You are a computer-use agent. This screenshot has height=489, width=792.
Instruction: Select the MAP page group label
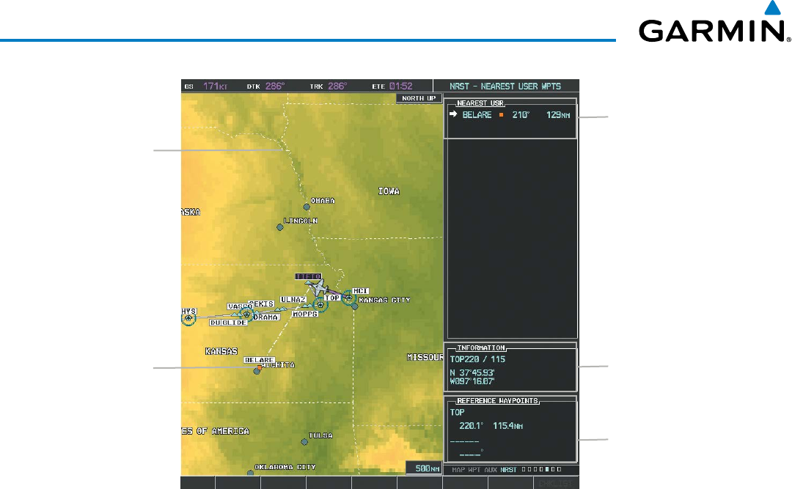coord(459,468)
